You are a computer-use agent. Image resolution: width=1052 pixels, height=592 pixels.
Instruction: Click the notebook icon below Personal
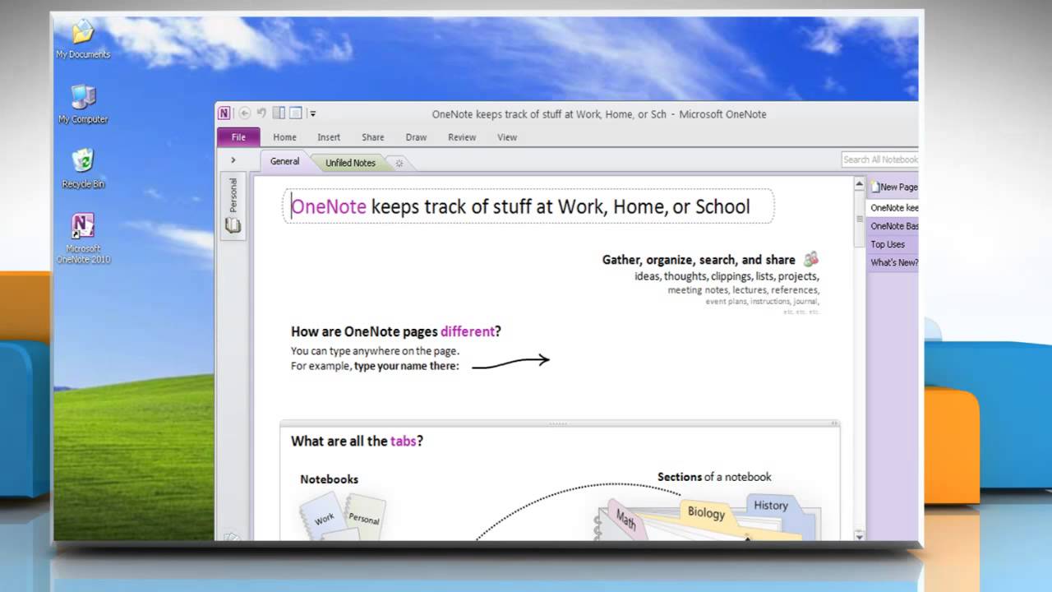(x=233, y=226)
